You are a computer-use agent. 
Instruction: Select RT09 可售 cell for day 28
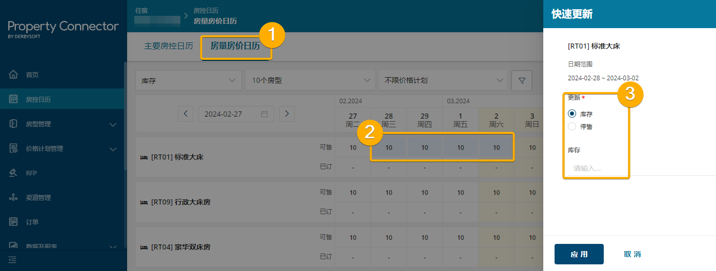pos(389,193)
